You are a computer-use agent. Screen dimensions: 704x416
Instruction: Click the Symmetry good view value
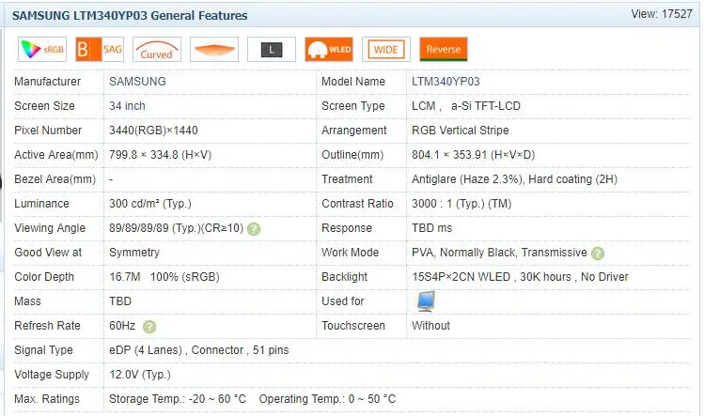coord(134,253)
